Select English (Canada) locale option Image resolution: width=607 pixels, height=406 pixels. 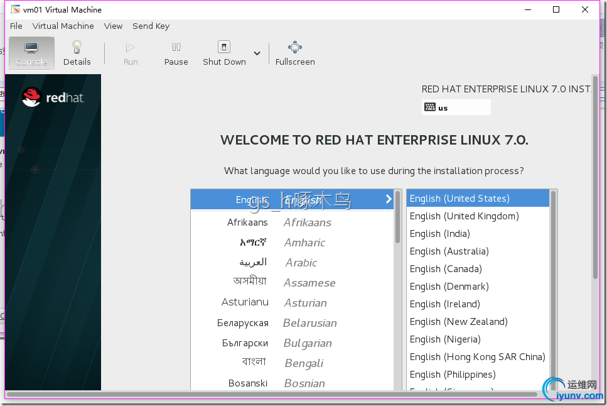(446, 269)
